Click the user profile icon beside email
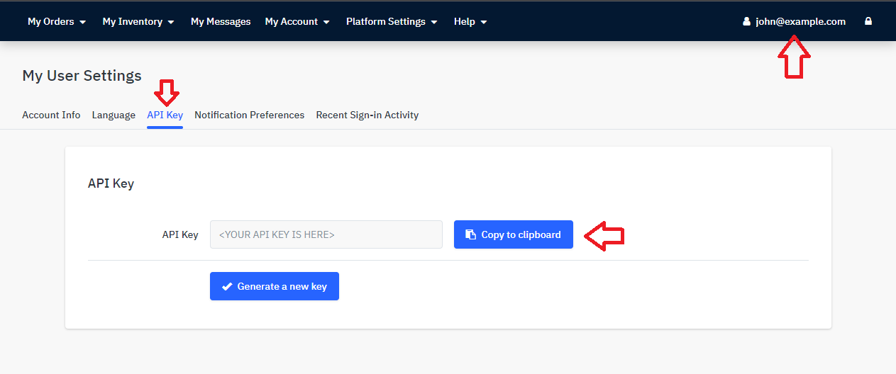The width and height of the screenshot is (896, 374). click(746, 22)
